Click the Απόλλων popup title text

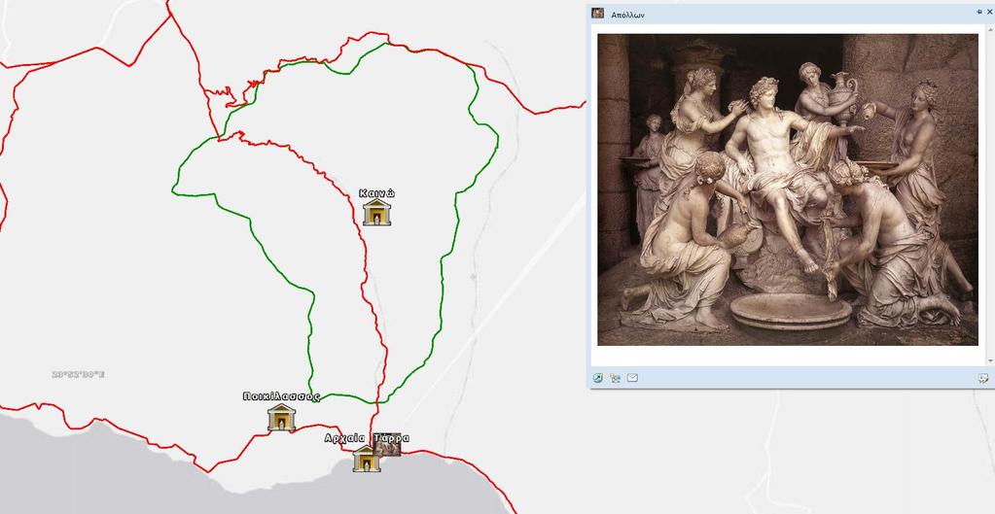[x=627, y=15]
